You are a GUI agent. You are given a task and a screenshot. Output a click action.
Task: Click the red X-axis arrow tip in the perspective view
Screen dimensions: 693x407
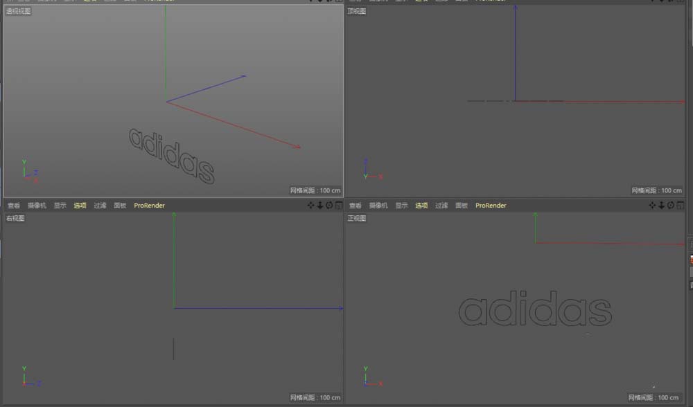click(299, 147)
